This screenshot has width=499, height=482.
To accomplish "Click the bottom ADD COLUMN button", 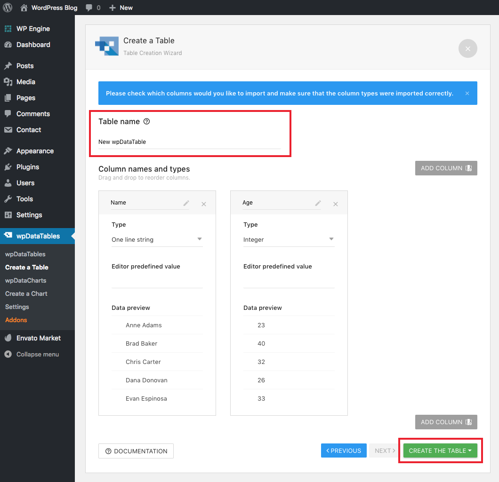I will pyautogui.click(x=446, y=422).
